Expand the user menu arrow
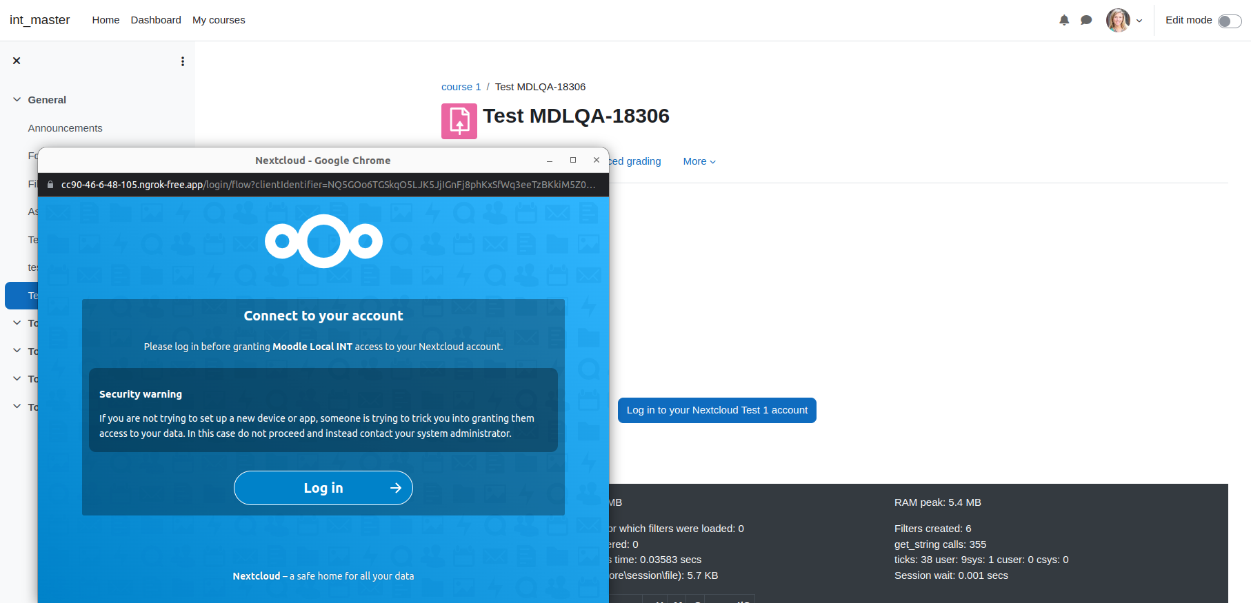1251x603 pixels. (1139, 21)
